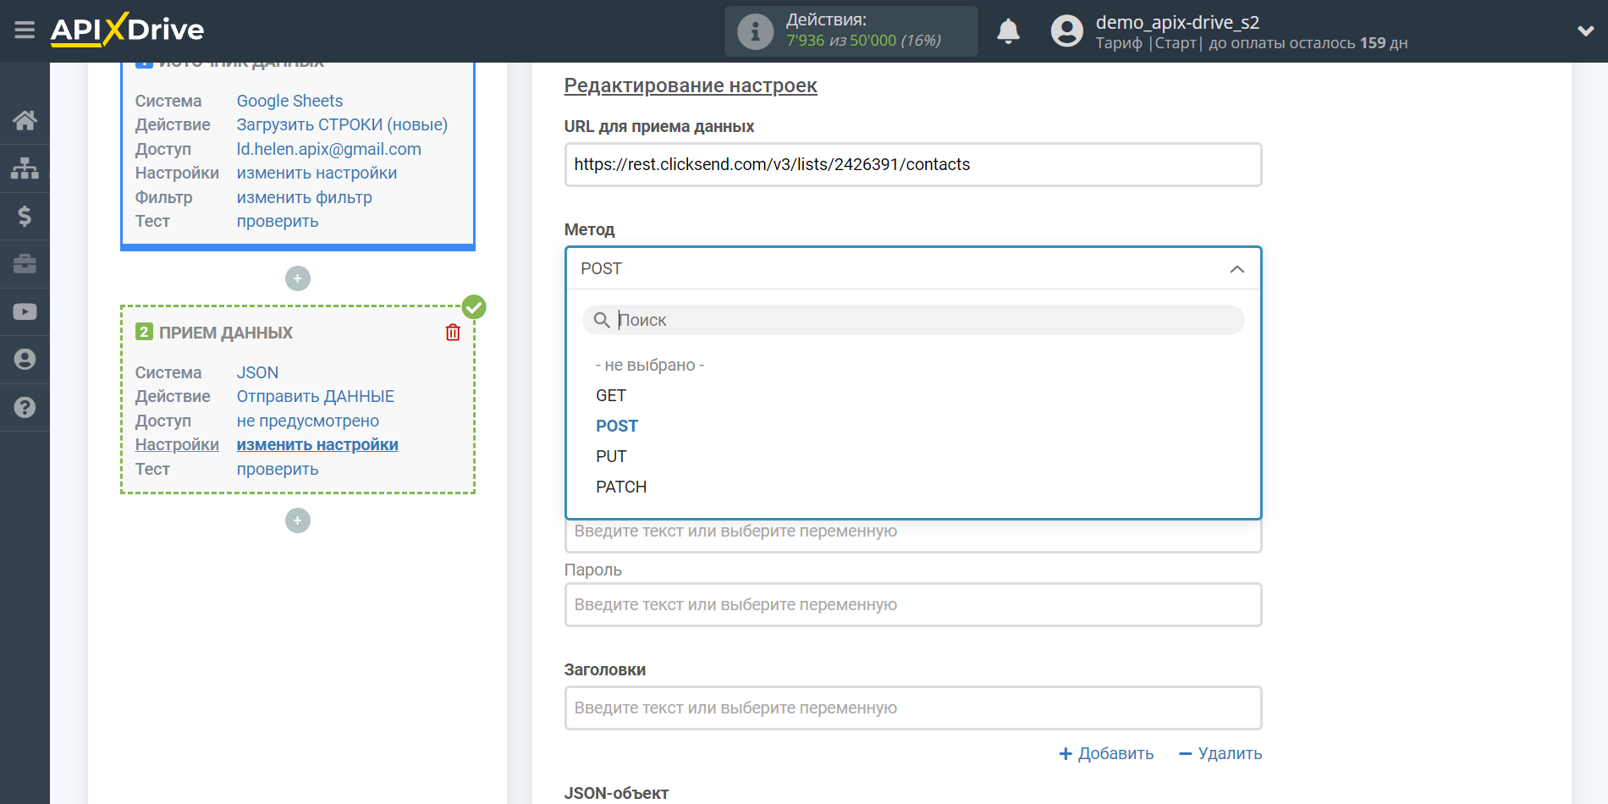1608x804 pixels.
Task: Open the Google Sheets system link
Action: [x=289, y=101]
